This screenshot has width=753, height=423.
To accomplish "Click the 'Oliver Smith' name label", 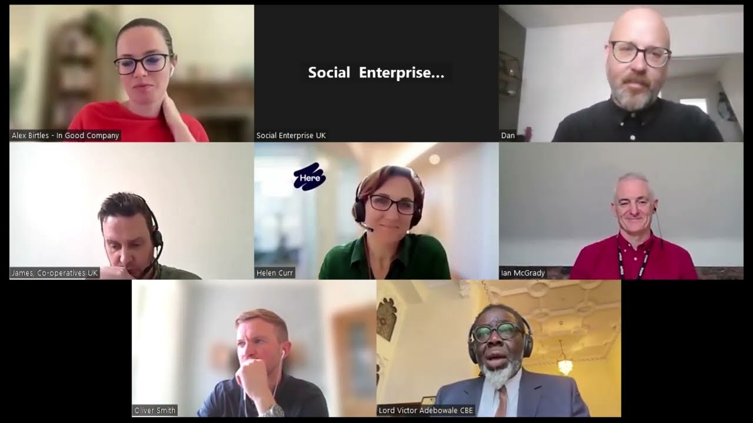I will [155, 411].
